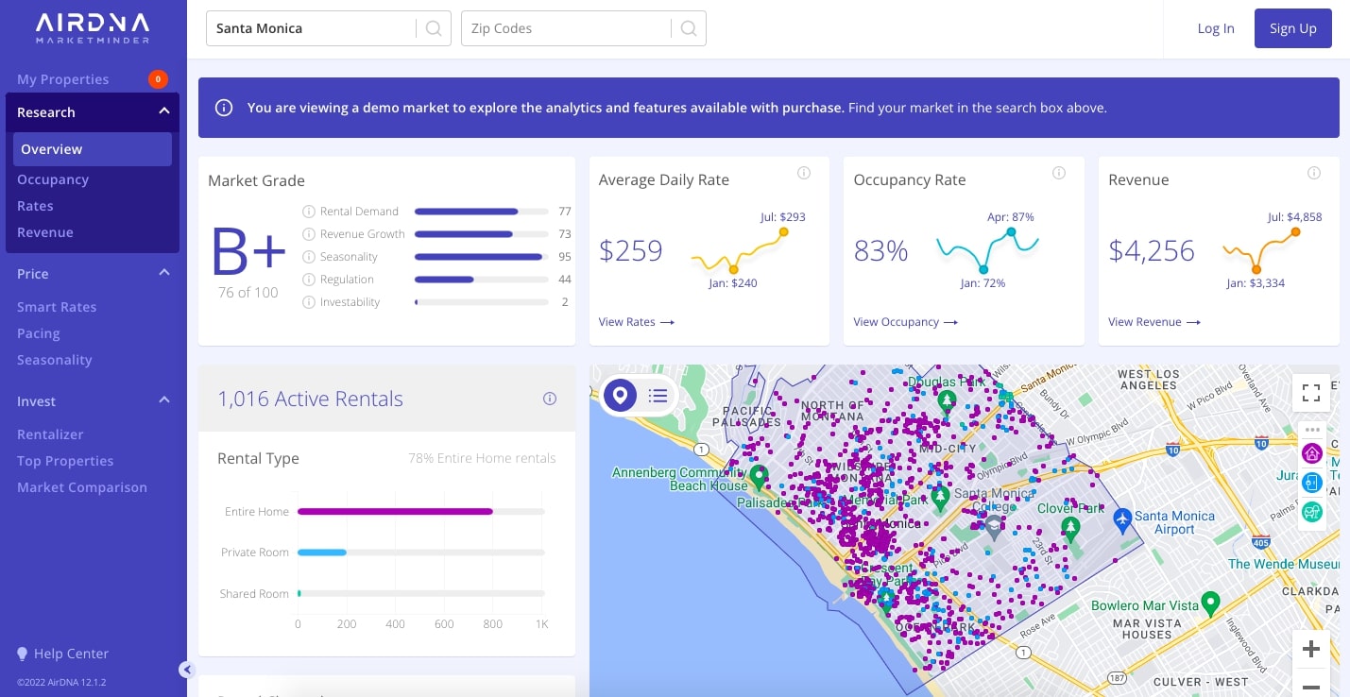This screenshot has height=697, width=1350.
Task: Toggle the purple Entire Home map filter
Action: click(x=1311, y=452)
